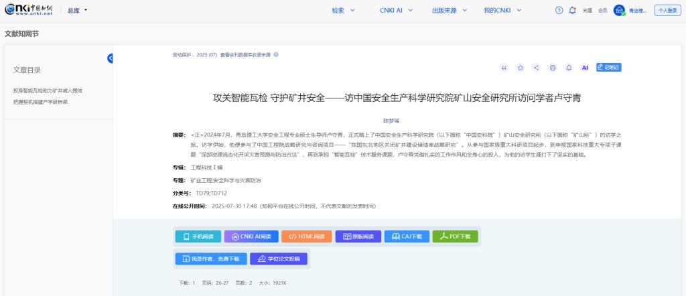Click the bell alert icon beside AI
This screenshot has width=686, height=296.
point(569,68)
